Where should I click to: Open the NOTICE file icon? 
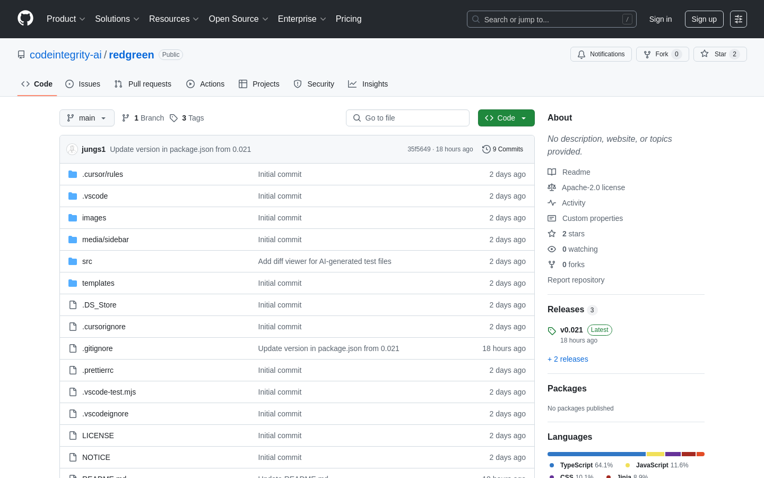[x=73, y=457]
